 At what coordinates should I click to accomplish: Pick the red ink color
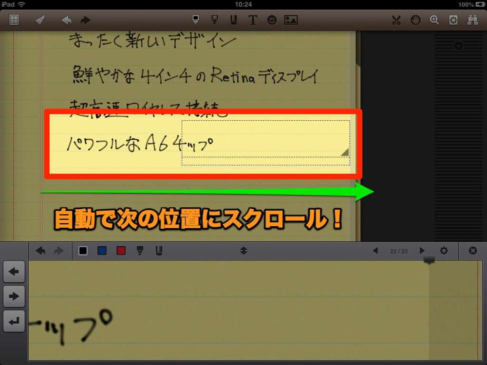[121, 251]
